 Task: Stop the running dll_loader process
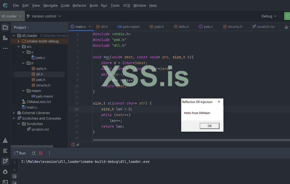pos(41,153)
